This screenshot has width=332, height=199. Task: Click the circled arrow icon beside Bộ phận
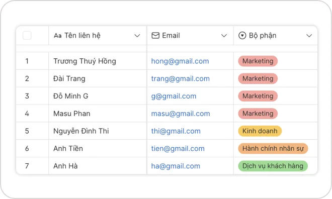pos(242,36)
